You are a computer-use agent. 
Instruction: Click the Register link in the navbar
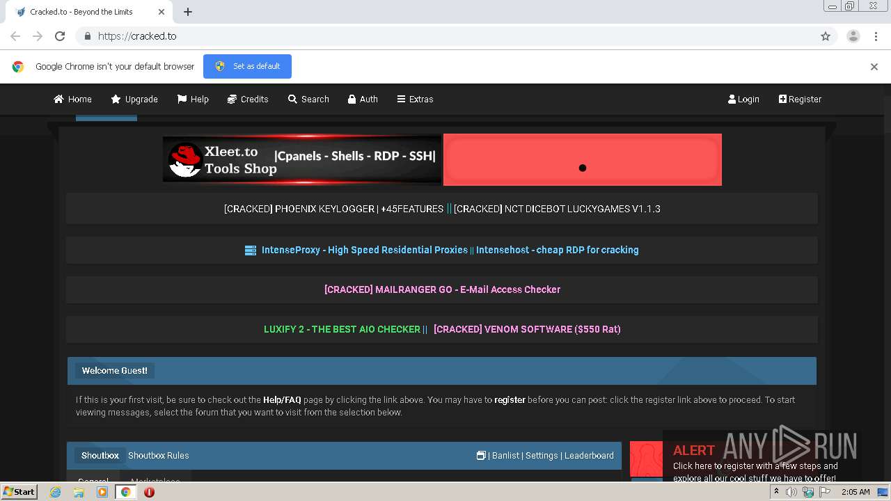800,99
